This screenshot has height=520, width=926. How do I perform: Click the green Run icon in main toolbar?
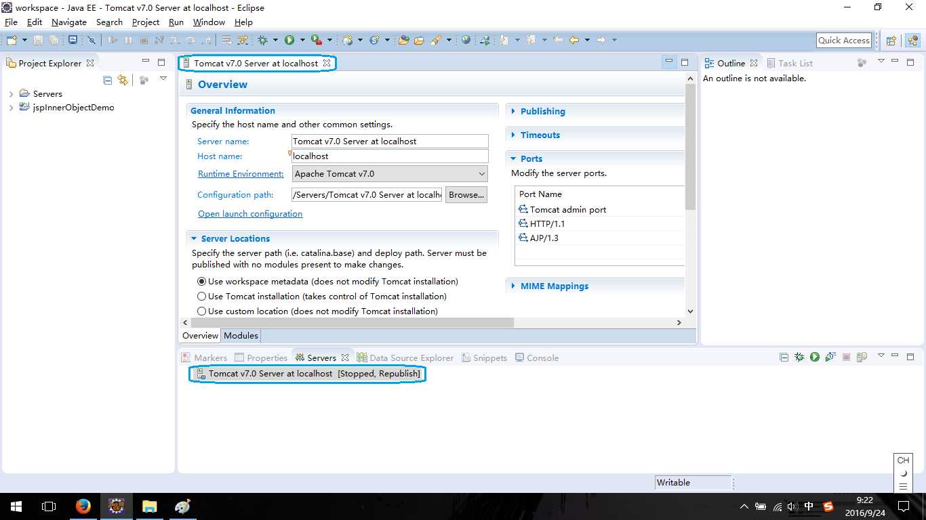[289, 40]
